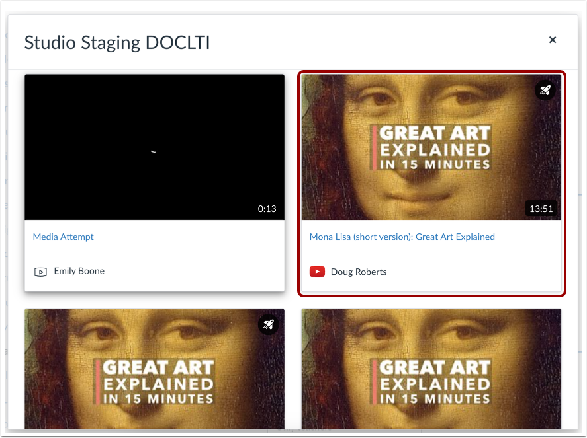This screenshot has width=587, height=438.
Task: Click the Mona Lisa (short version) title link
Action: (x=402, y=237)
